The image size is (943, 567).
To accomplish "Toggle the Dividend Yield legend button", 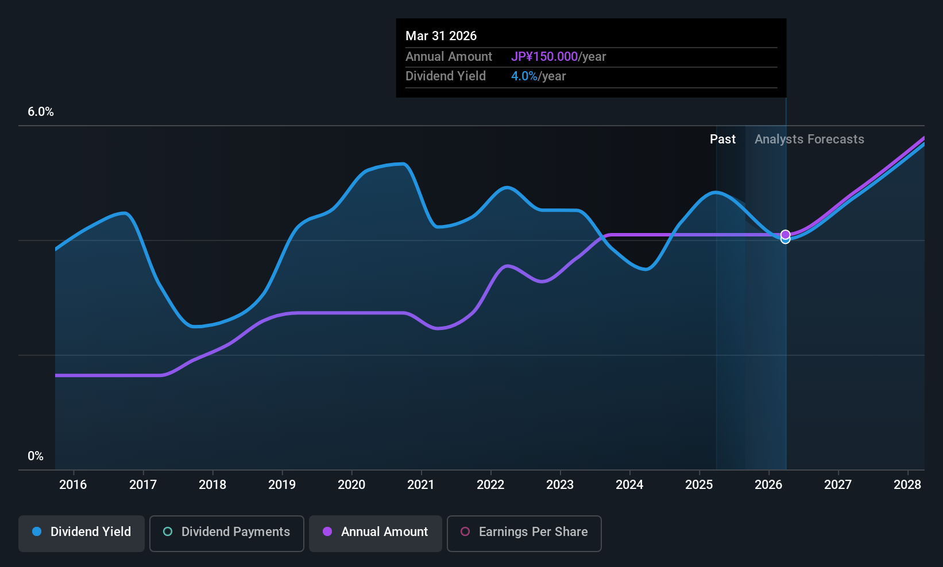I will 82,532.
